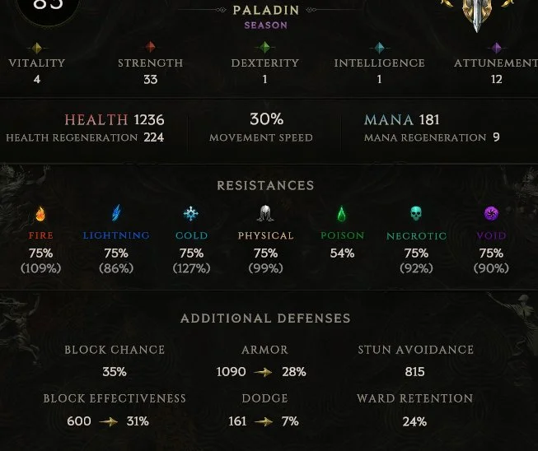
Task: Click the Physical resistance helmet icon
Action: click(x=265, y=215)
